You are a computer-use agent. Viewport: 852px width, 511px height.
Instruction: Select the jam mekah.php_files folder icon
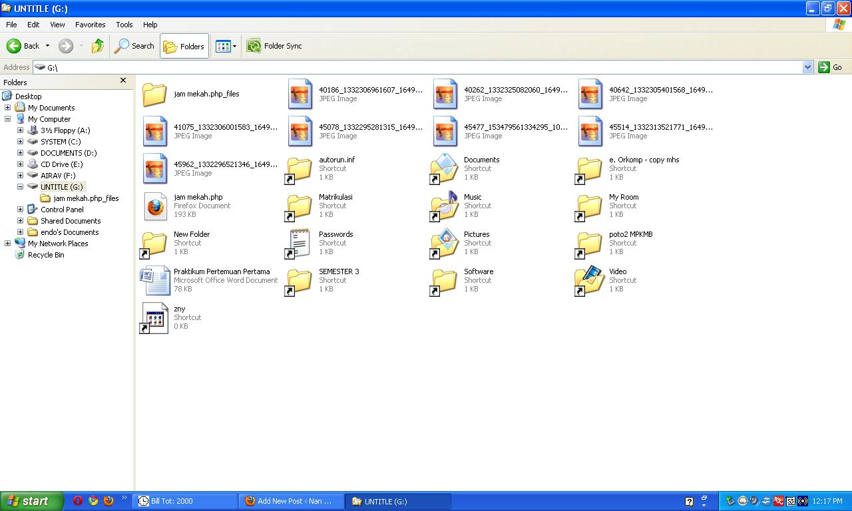tap(154, 94)
